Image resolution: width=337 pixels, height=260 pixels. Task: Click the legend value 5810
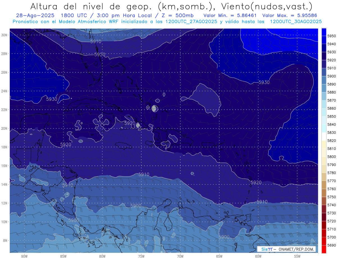coord(332,149)
